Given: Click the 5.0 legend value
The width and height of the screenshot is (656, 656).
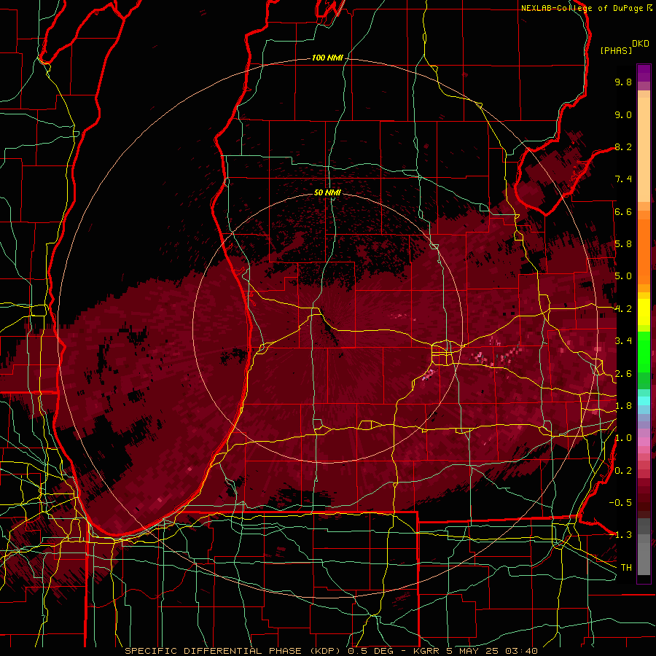Looking at the screenshot, I should 623,276.
